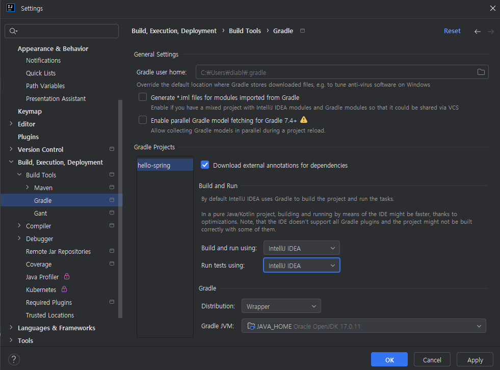Click the lock icon beside Kubernetes
The image size is (500, 370).
[x=64, y=289]
